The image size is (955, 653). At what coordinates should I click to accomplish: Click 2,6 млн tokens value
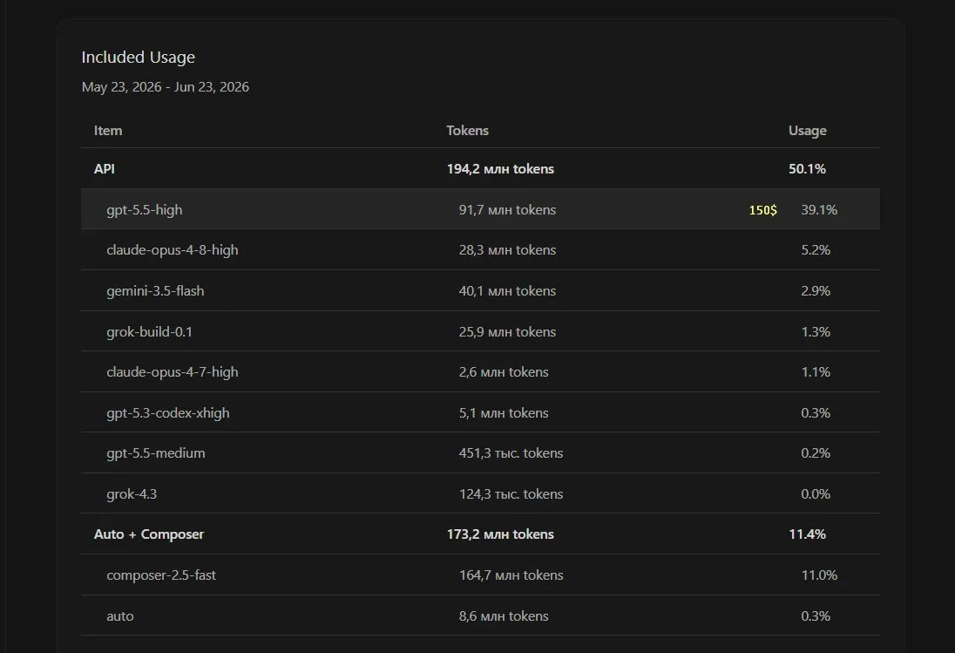click(504, 371)
